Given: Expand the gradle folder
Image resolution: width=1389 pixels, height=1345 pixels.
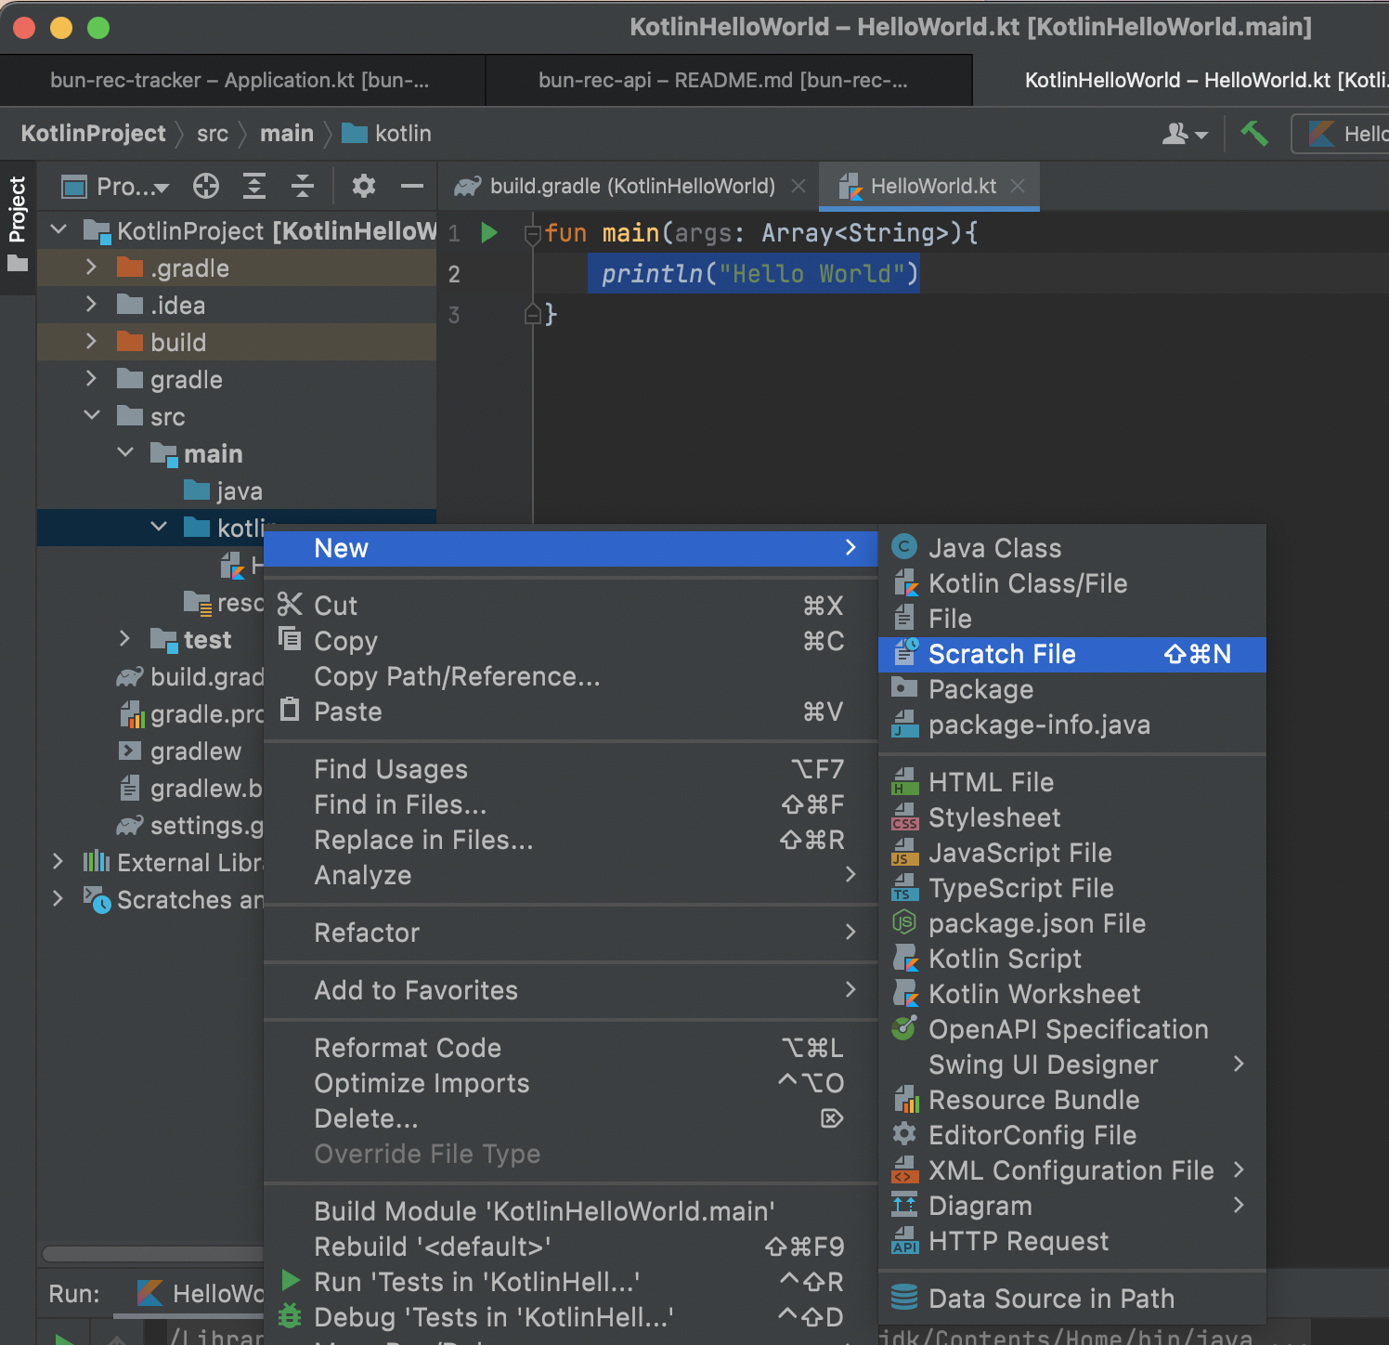Looking at the screenshot, I should click(x=91, y=379).
